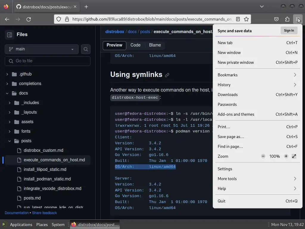Collapse the Files side panel icon
305x229 pixels.
click(x=10, y=35)
